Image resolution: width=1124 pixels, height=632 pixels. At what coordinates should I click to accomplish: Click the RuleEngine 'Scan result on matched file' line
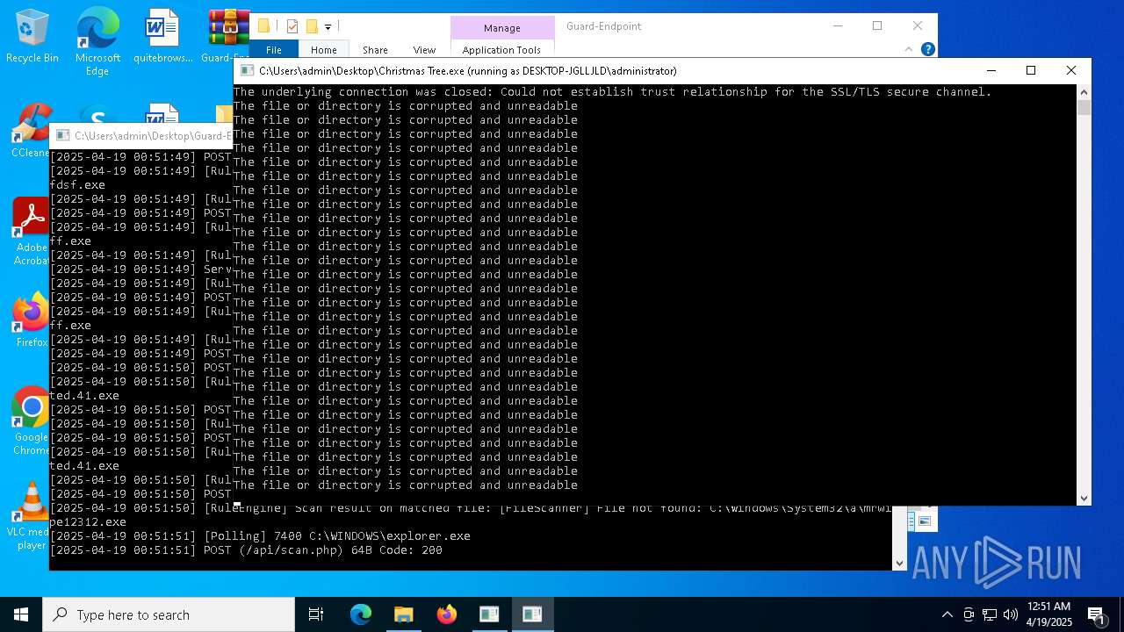pos(471,508)
